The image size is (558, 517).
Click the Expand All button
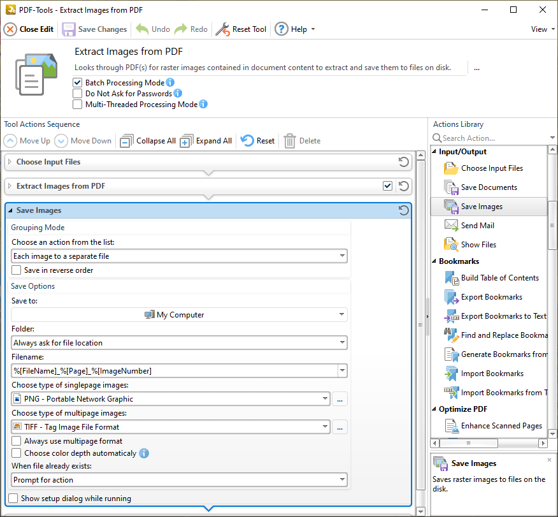tap(206, 141)
